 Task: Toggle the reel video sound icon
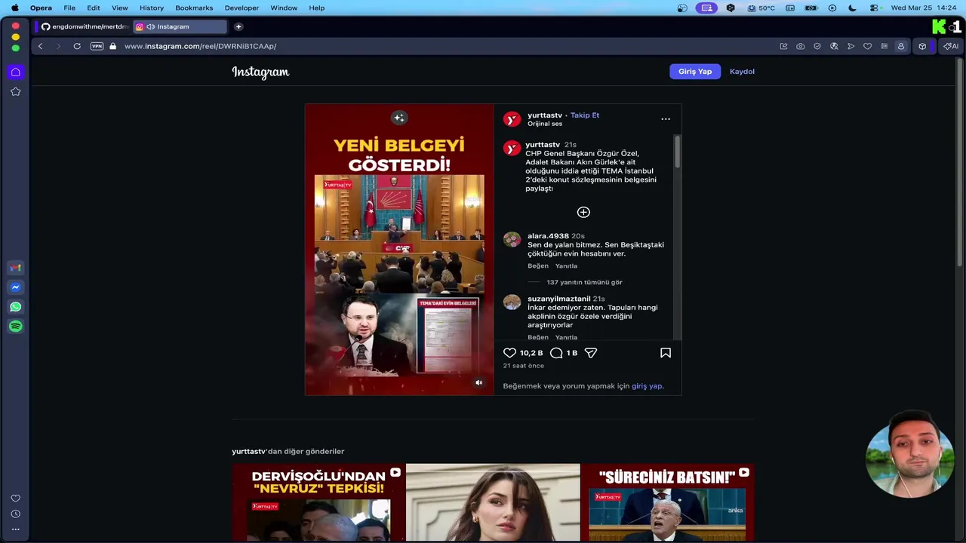(x=478, y=382)
